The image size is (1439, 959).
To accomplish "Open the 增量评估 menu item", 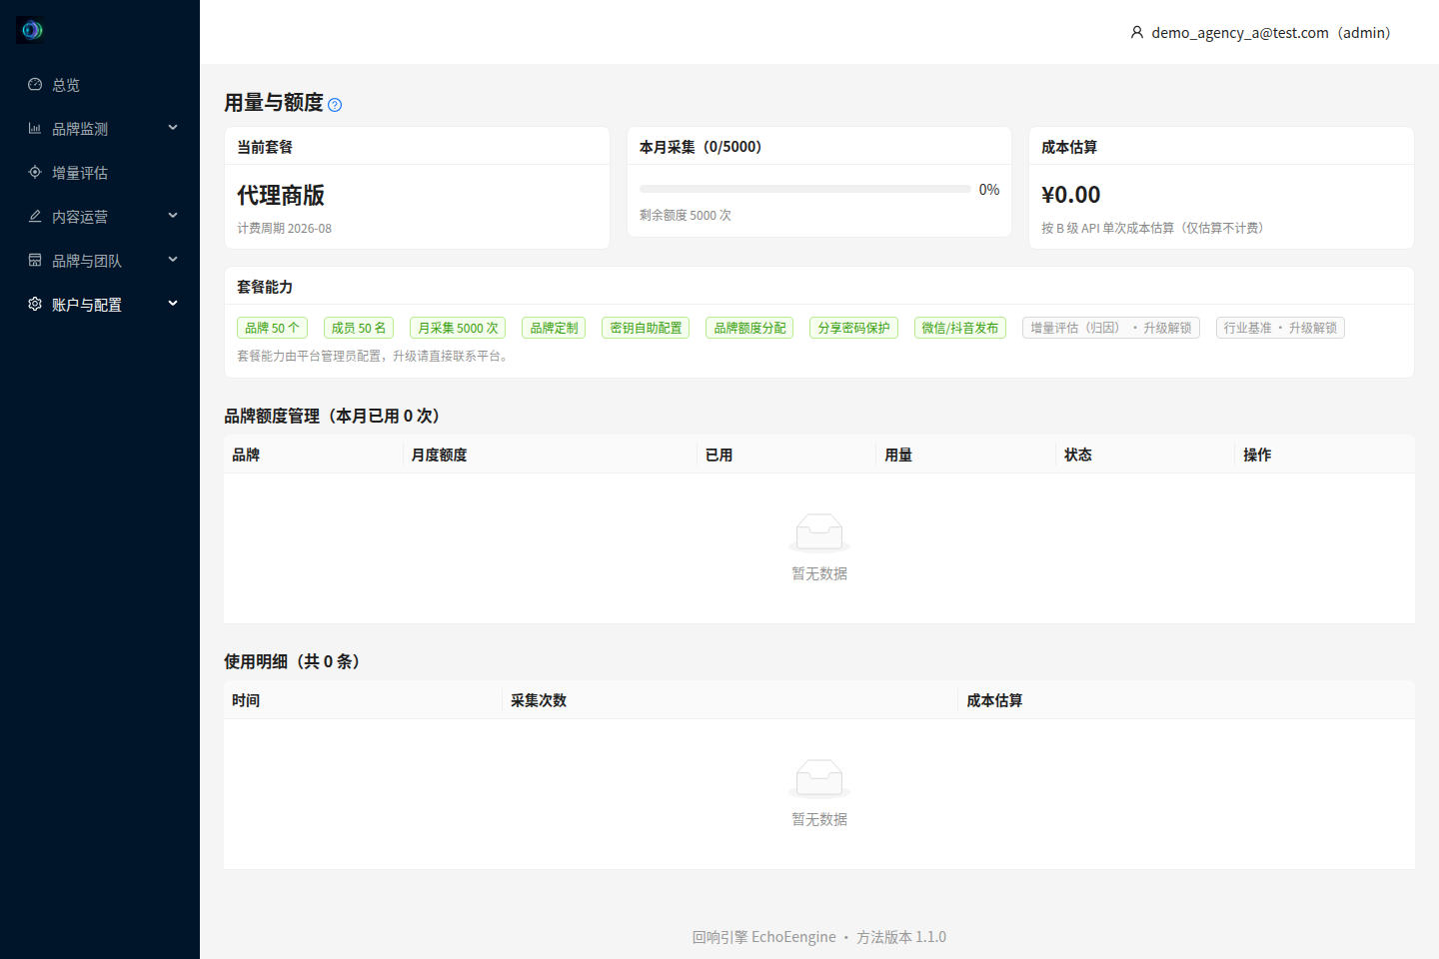I will (100, 173).
